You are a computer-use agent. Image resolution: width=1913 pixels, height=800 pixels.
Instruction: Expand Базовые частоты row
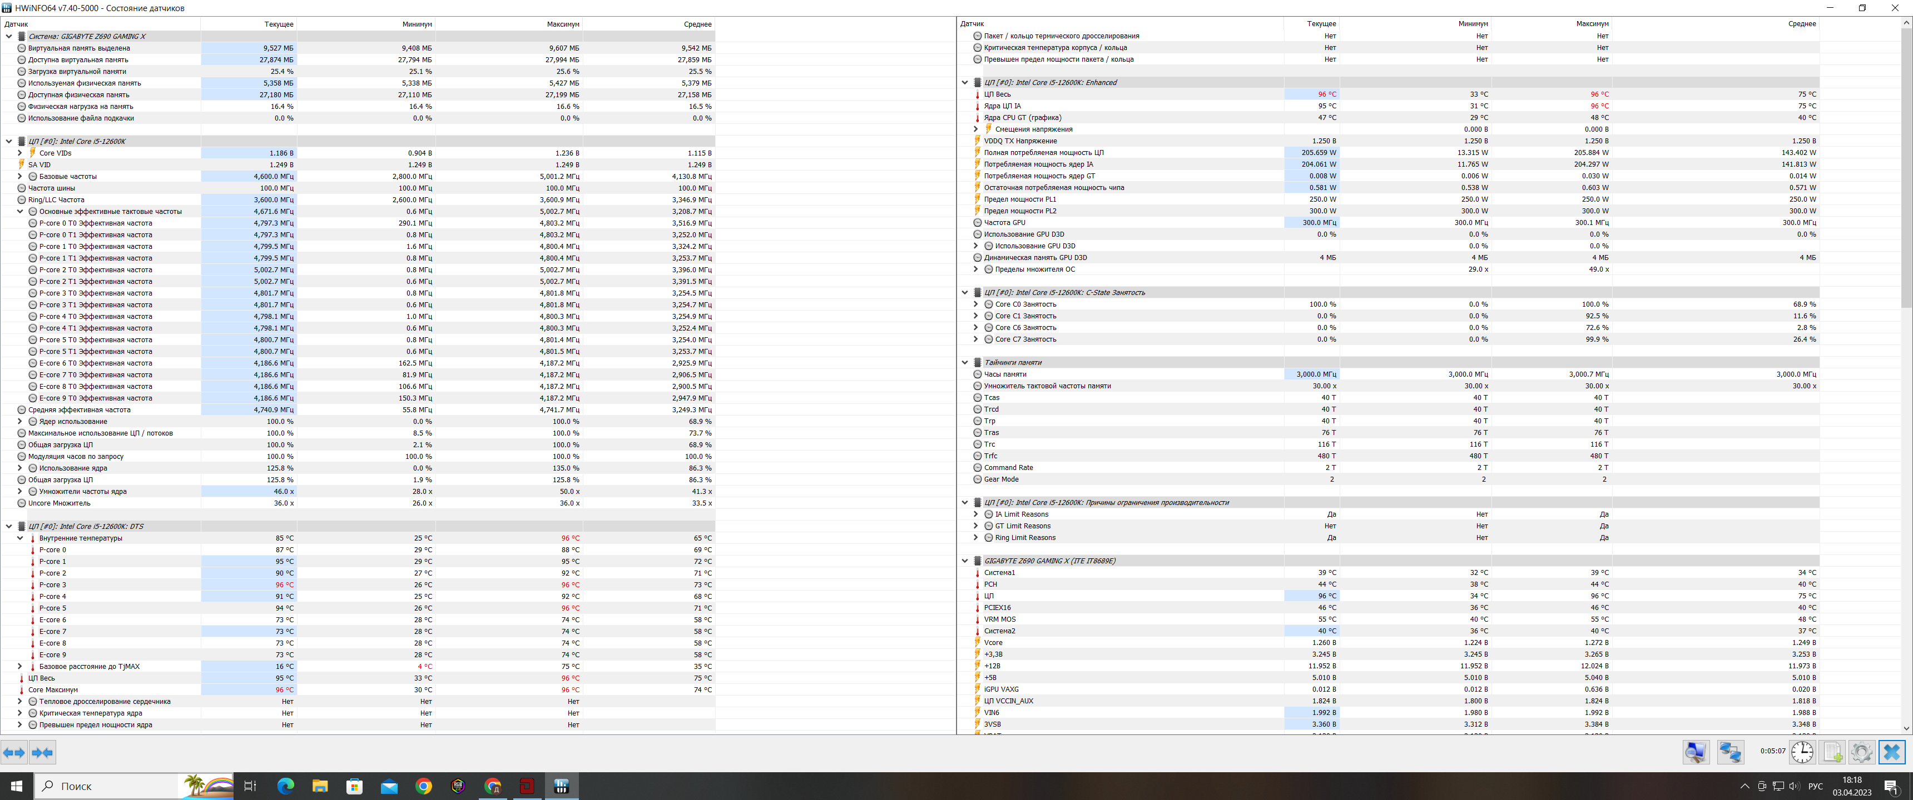click(x=20, y=177)
